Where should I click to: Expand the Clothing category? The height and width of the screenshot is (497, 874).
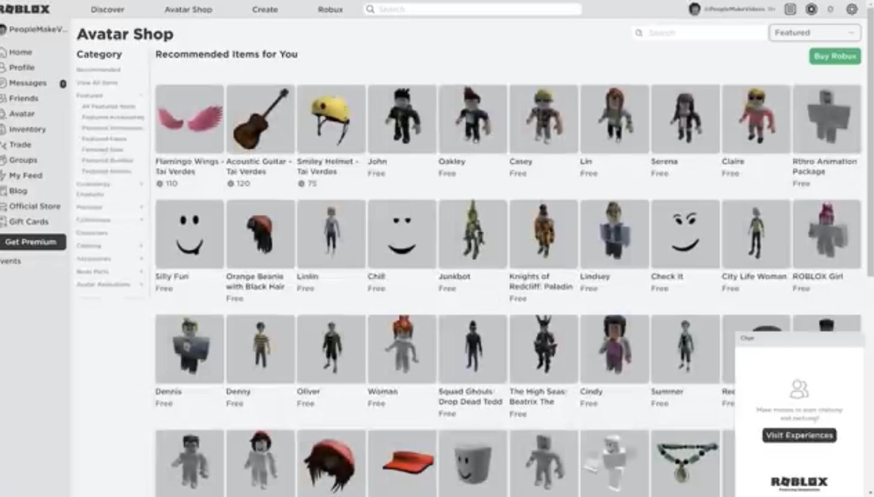[141, 245]
